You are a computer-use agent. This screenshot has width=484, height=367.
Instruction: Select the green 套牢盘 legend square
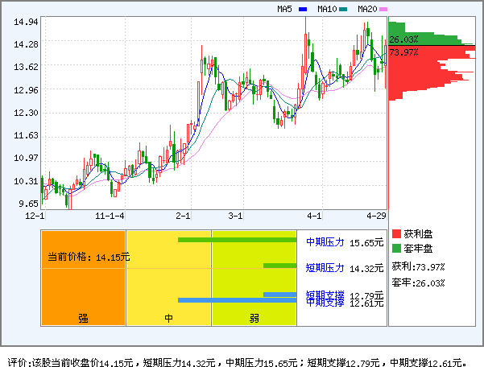395,249
